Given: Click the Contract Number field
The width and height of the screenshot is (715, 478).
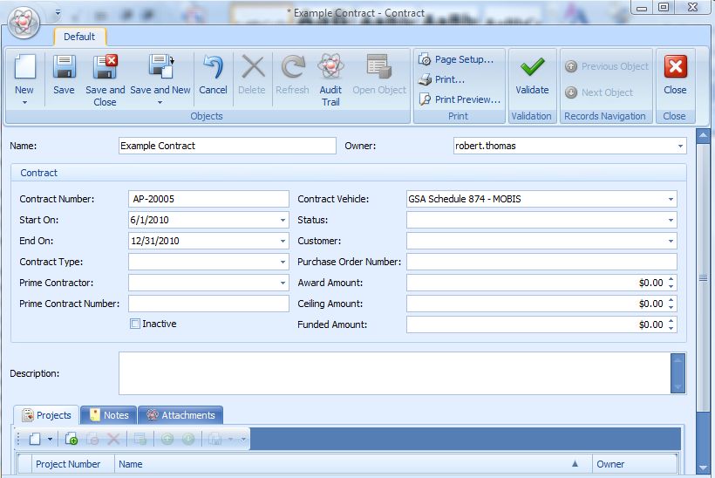Looking at the screenshot, I should pyautogui.click(x=208, y=200).
